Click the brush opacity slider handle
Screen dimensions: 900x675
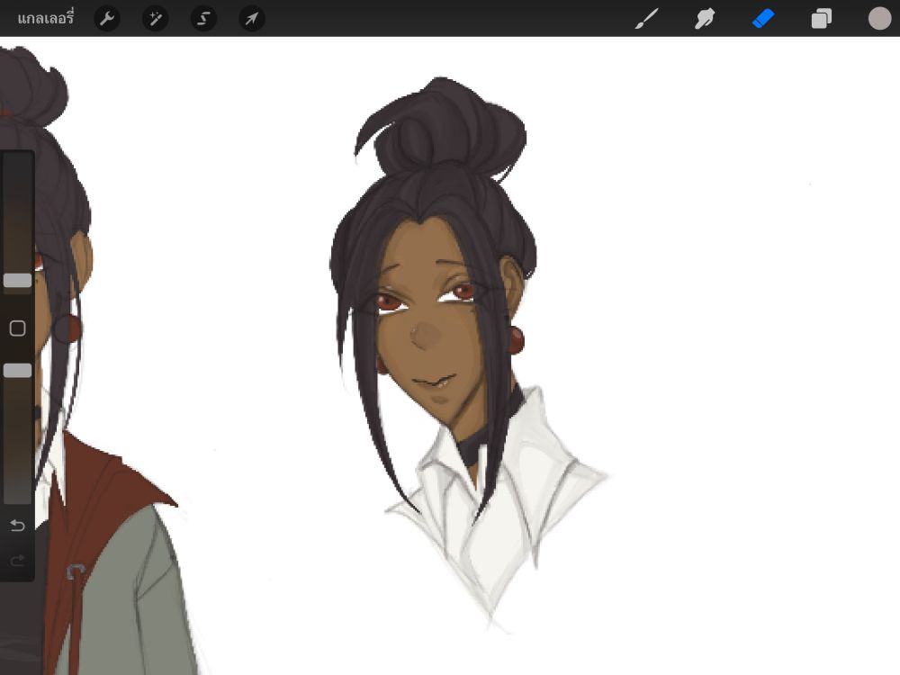tap(17, 371)
